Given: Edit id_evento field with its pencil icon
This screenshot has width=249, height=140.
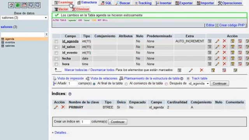Looking at the screenshot, I should point(217,52).
